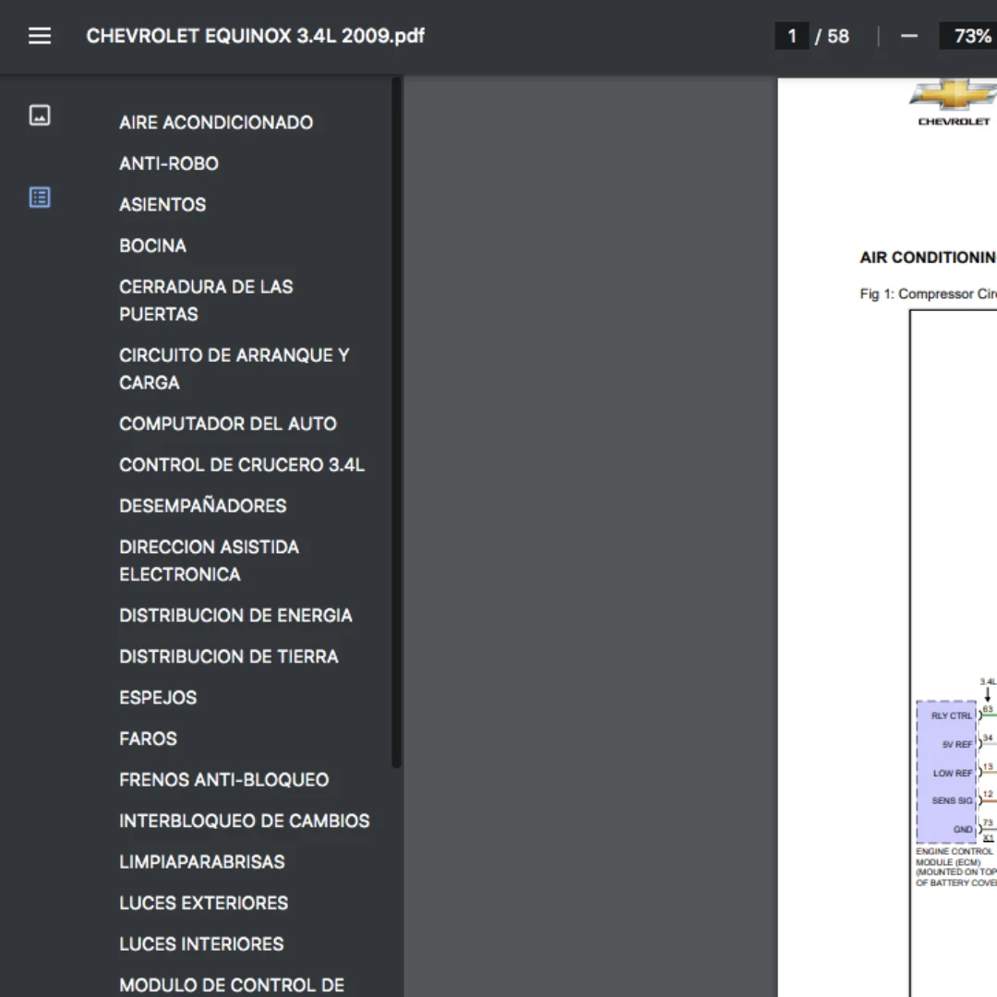Viewport: 997px width, 997px height.
Task: Open CIRCUITO DE ARRANQUE Y CARGA section
Action: point(234,368)
